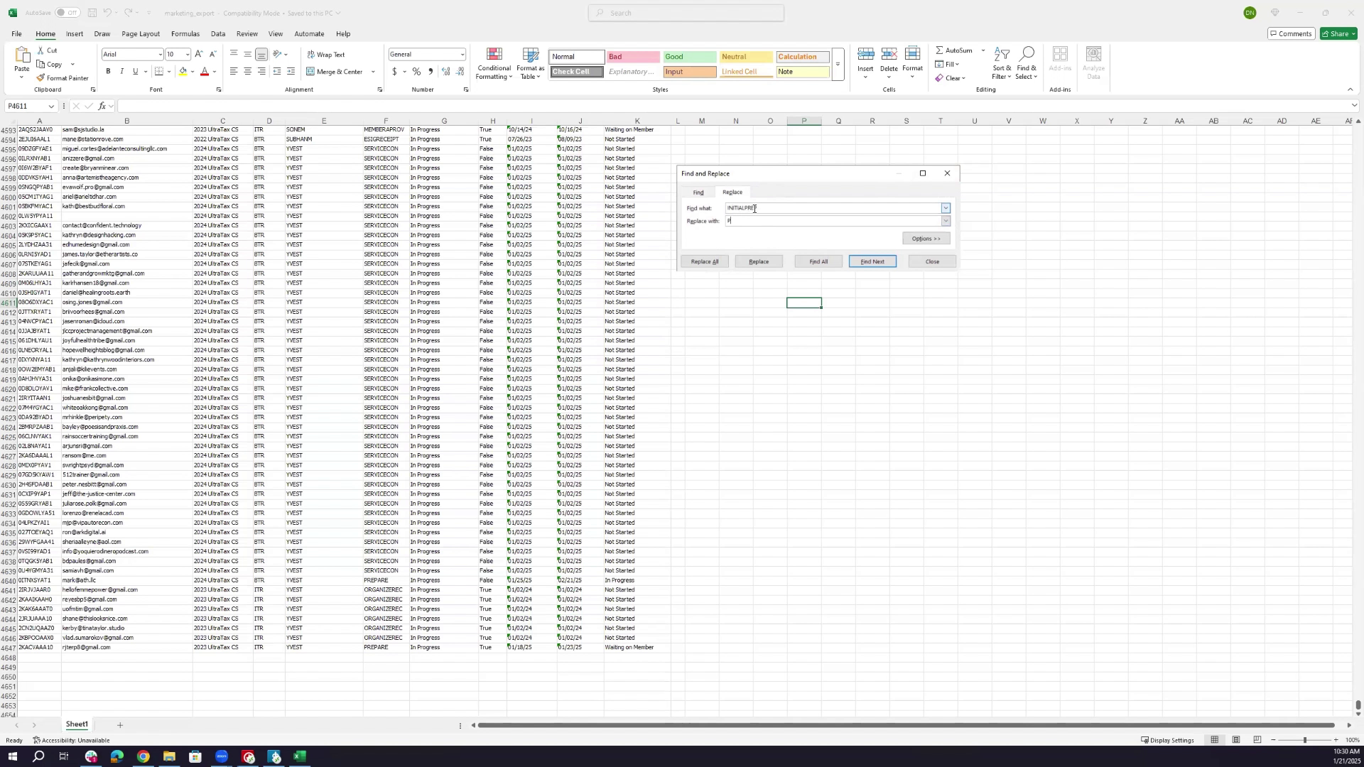Switch to Page Break Preview view

click(1257, 740)
